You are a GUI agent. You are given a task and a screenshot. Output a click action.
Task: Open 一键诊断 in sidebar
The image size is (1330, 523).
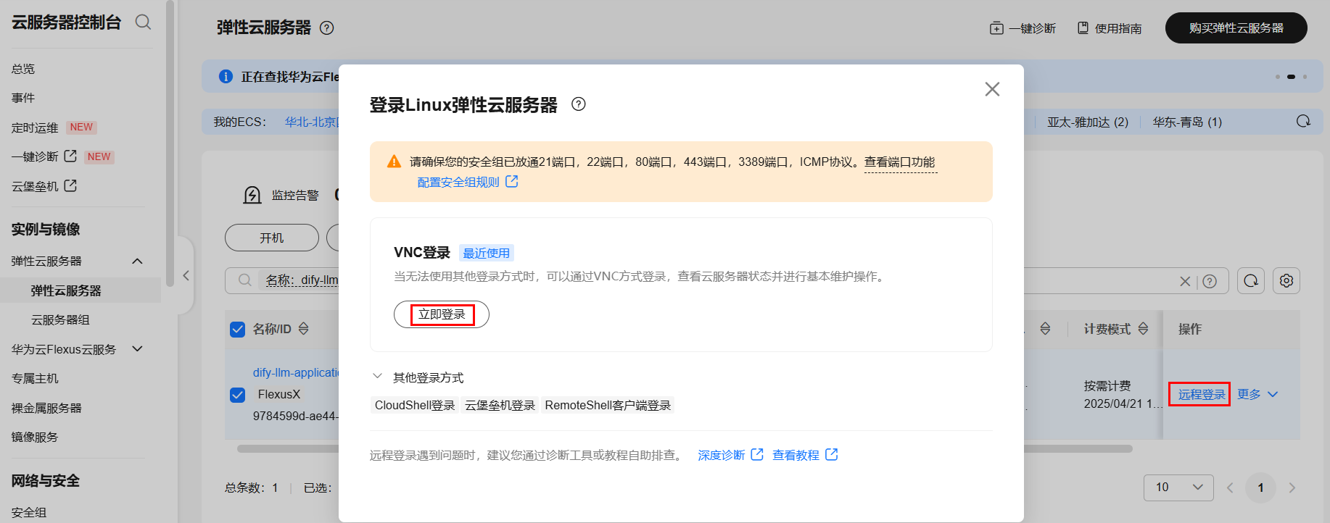[35, 156]
